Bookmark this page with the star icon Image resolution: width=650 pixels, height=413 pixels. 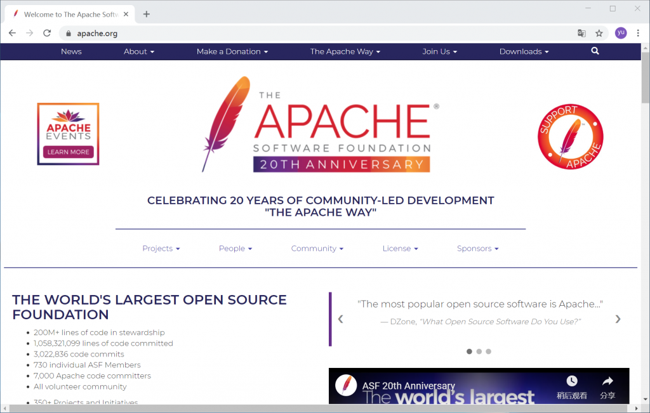599,34
